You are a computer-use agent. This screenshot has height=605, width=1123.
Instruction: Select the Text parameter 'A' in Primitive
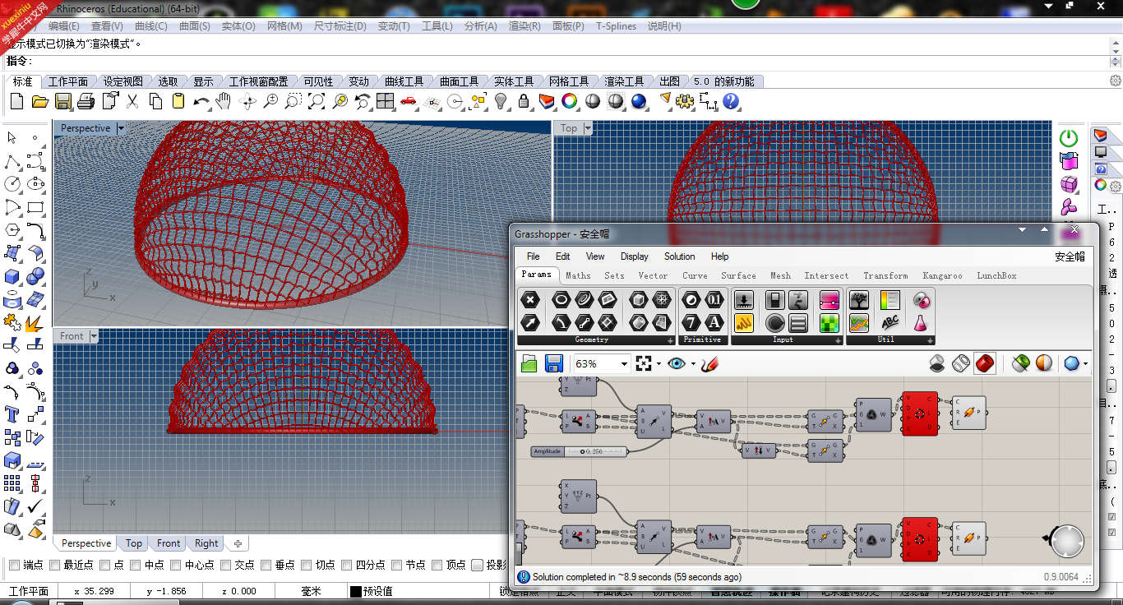[714, 322]
